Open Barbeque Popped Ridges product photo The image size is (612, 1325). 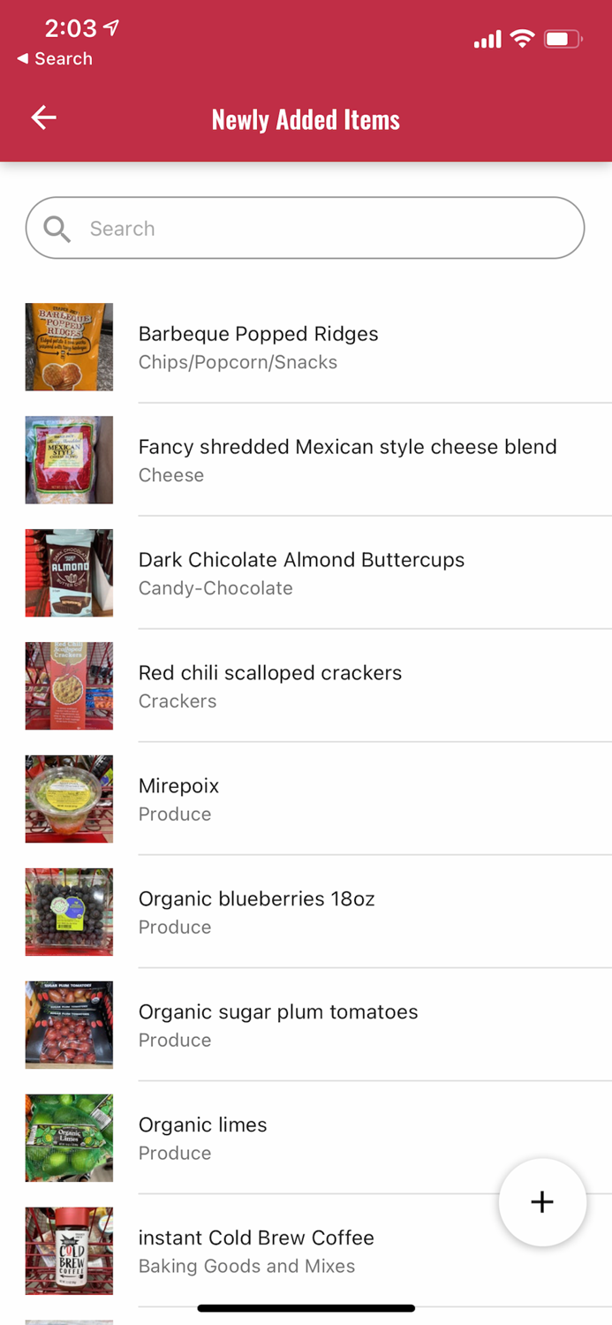coord(69,347)
